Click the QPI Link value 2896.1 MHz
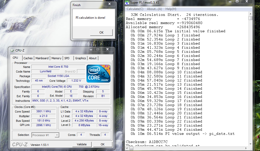 click(x=44, y=125)
